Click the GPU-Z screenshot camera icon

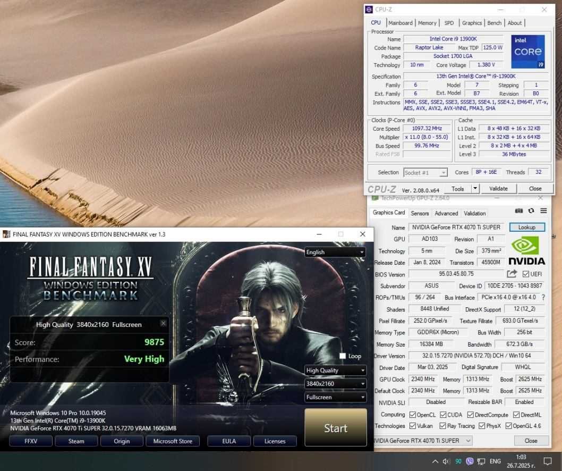tap(518, 211)
